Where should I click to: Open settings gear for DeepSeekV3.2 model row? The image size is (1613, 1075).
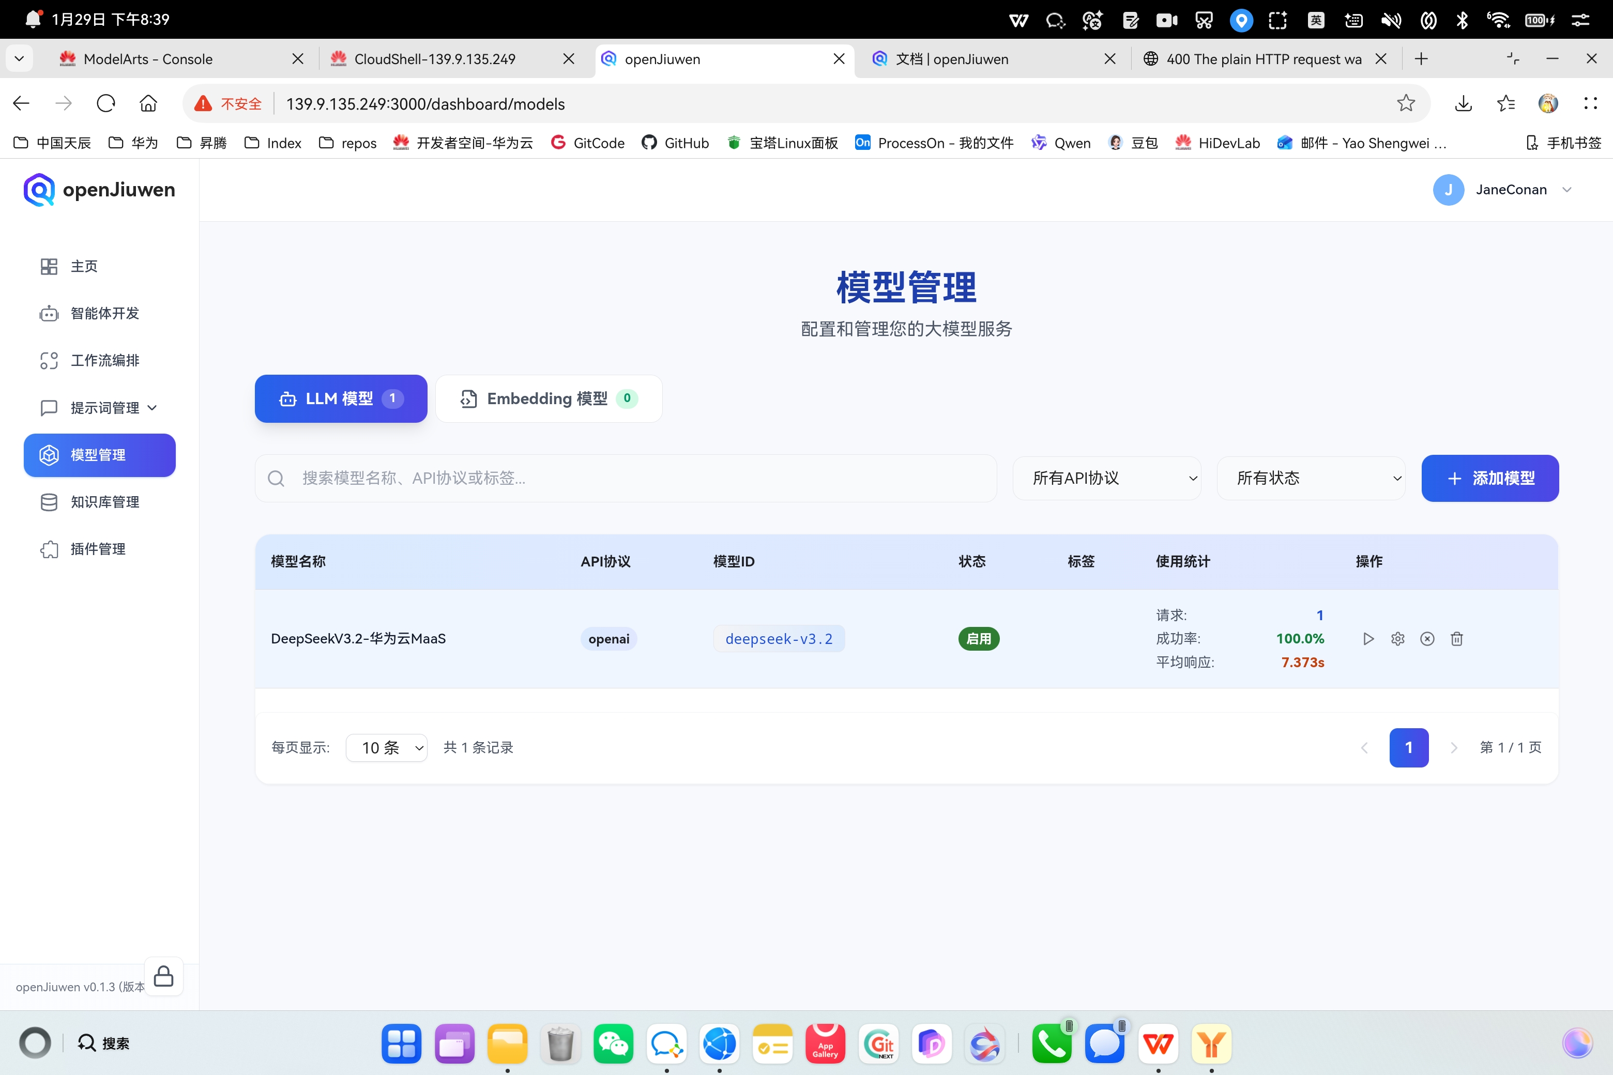pyautogui.click(x=1397, y=639)
